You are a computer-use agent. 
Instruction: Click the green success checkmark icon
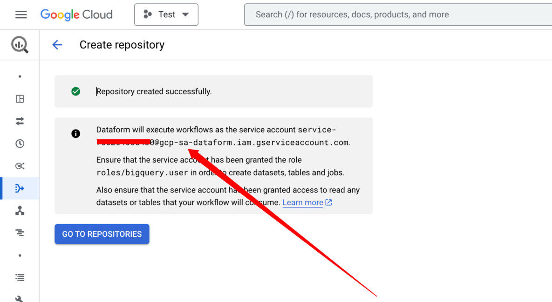coord(75,91)
